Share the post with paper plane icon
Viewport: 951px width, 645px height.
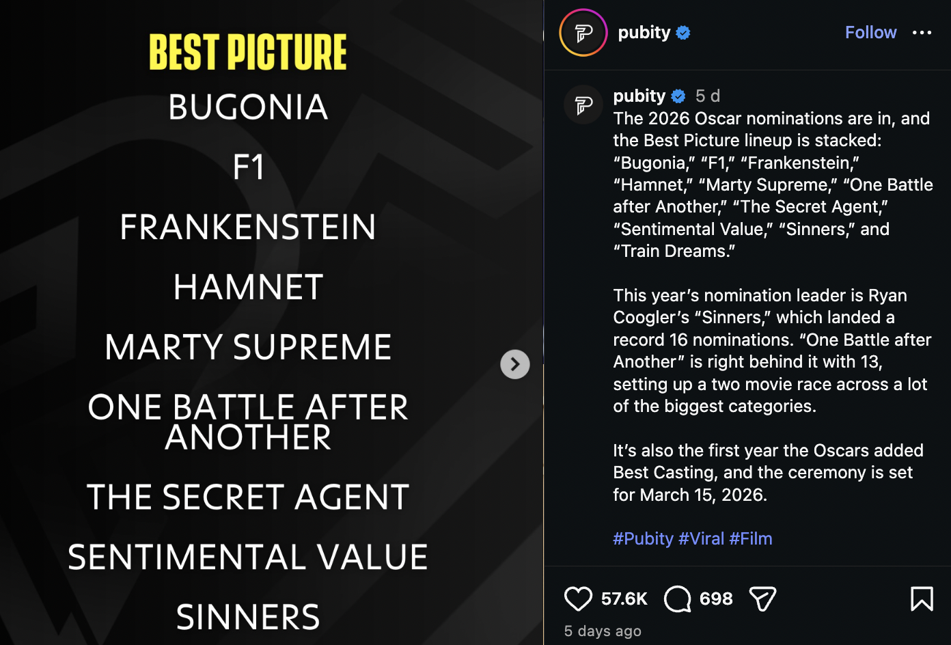762,599
